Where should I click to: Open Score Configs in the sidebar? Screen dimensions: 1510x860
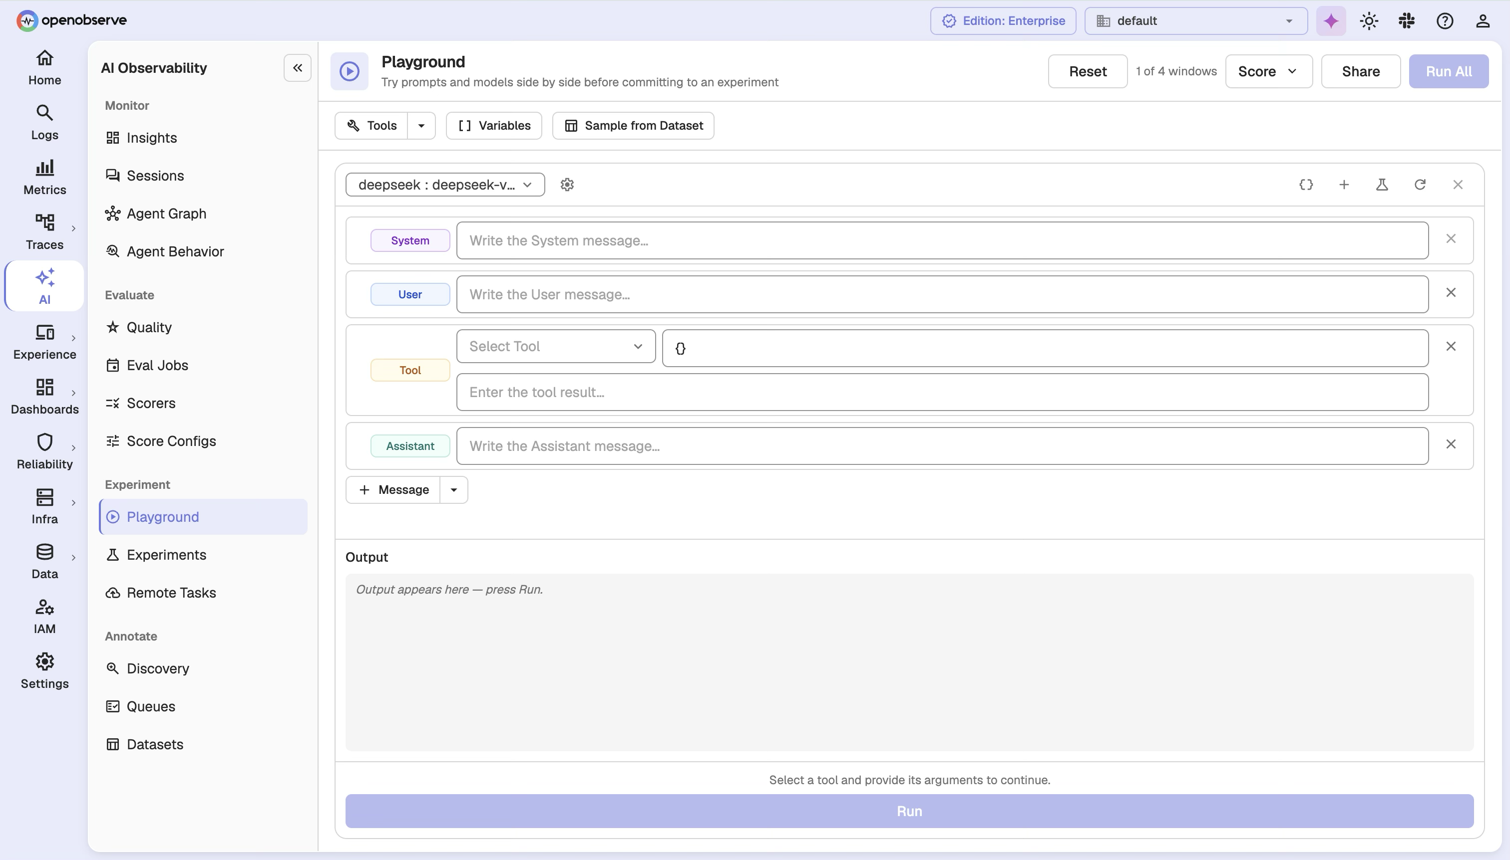203,440
